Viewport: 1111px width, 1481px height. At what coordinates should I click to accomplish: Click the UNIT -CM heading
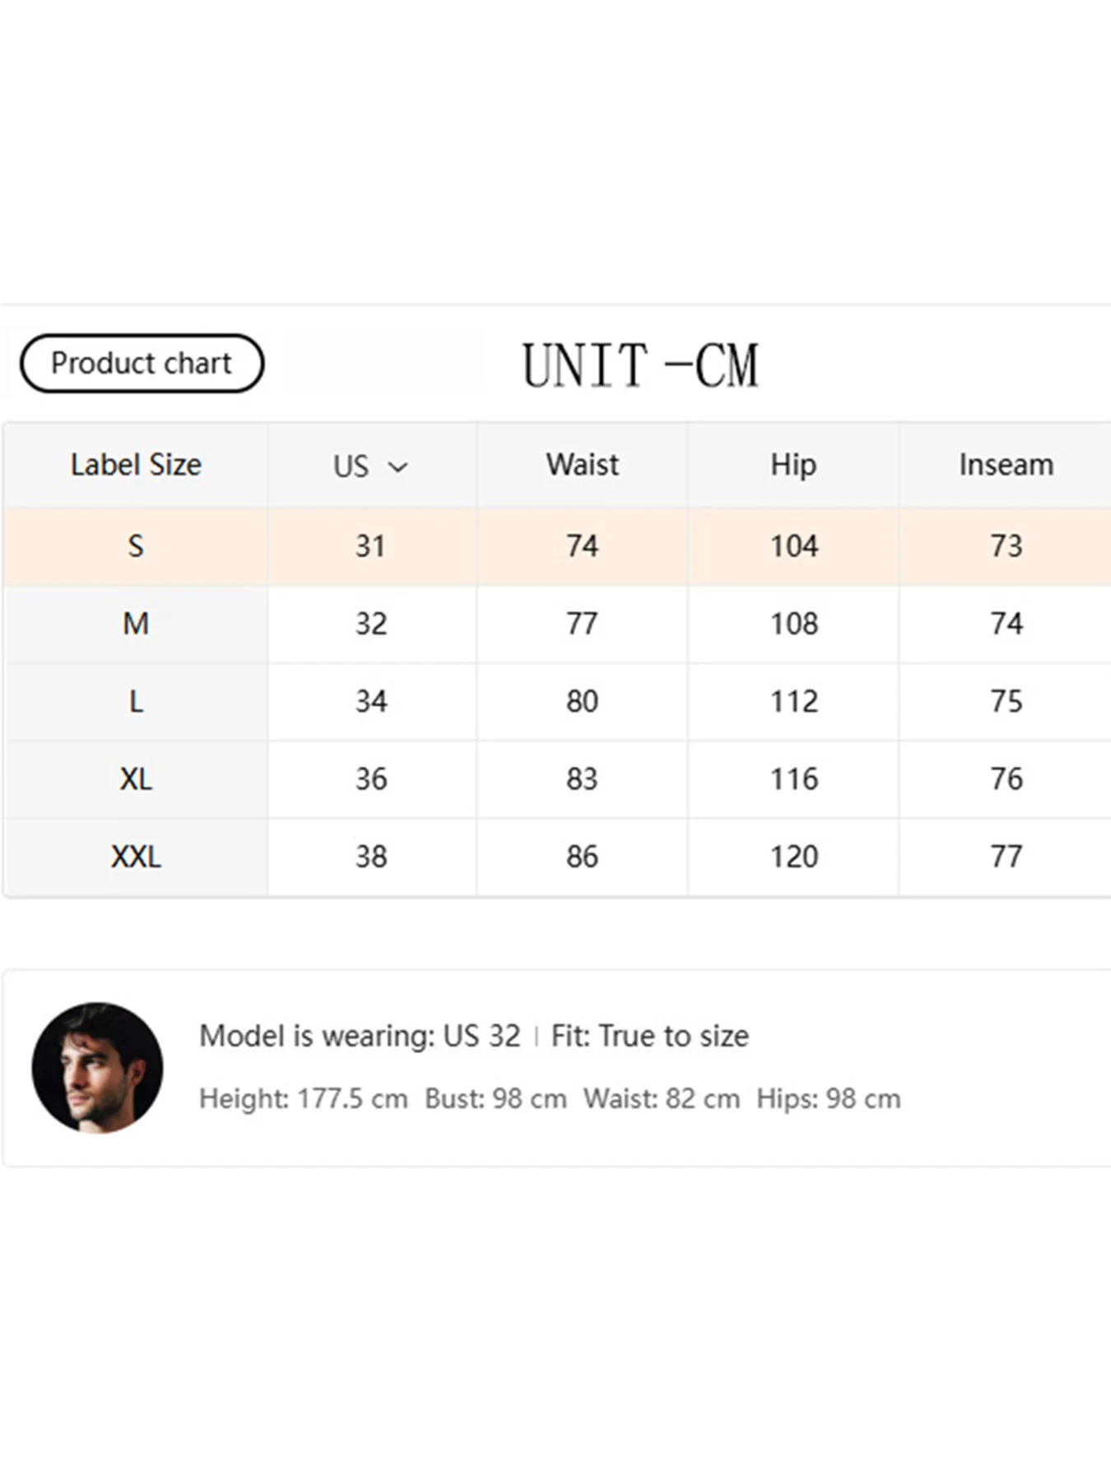(x=640, y=365)
